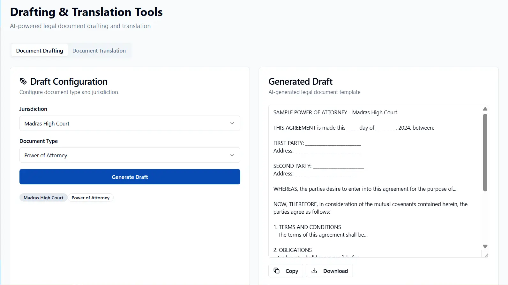Image resolution: width=508 pixels, height=285 pixels.
Task: Click the Power of Attorney badge chip
Action: point(91,198)
